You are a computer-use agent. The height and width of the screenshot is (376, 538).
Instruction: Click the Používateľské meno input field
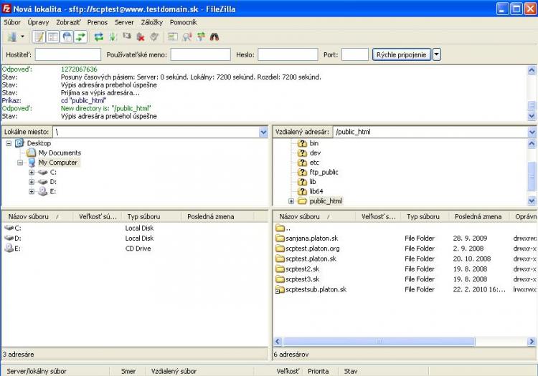click(201, 54)
